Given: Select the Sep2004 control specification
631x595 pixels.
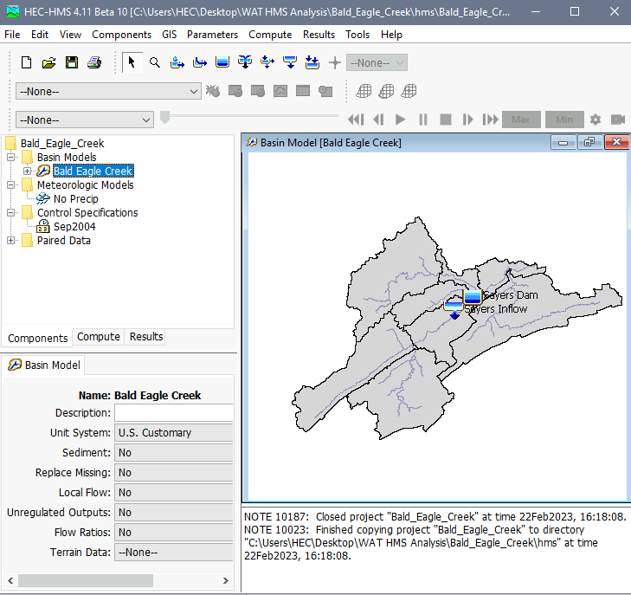Looking at the screenshot, I should [74, 227].
